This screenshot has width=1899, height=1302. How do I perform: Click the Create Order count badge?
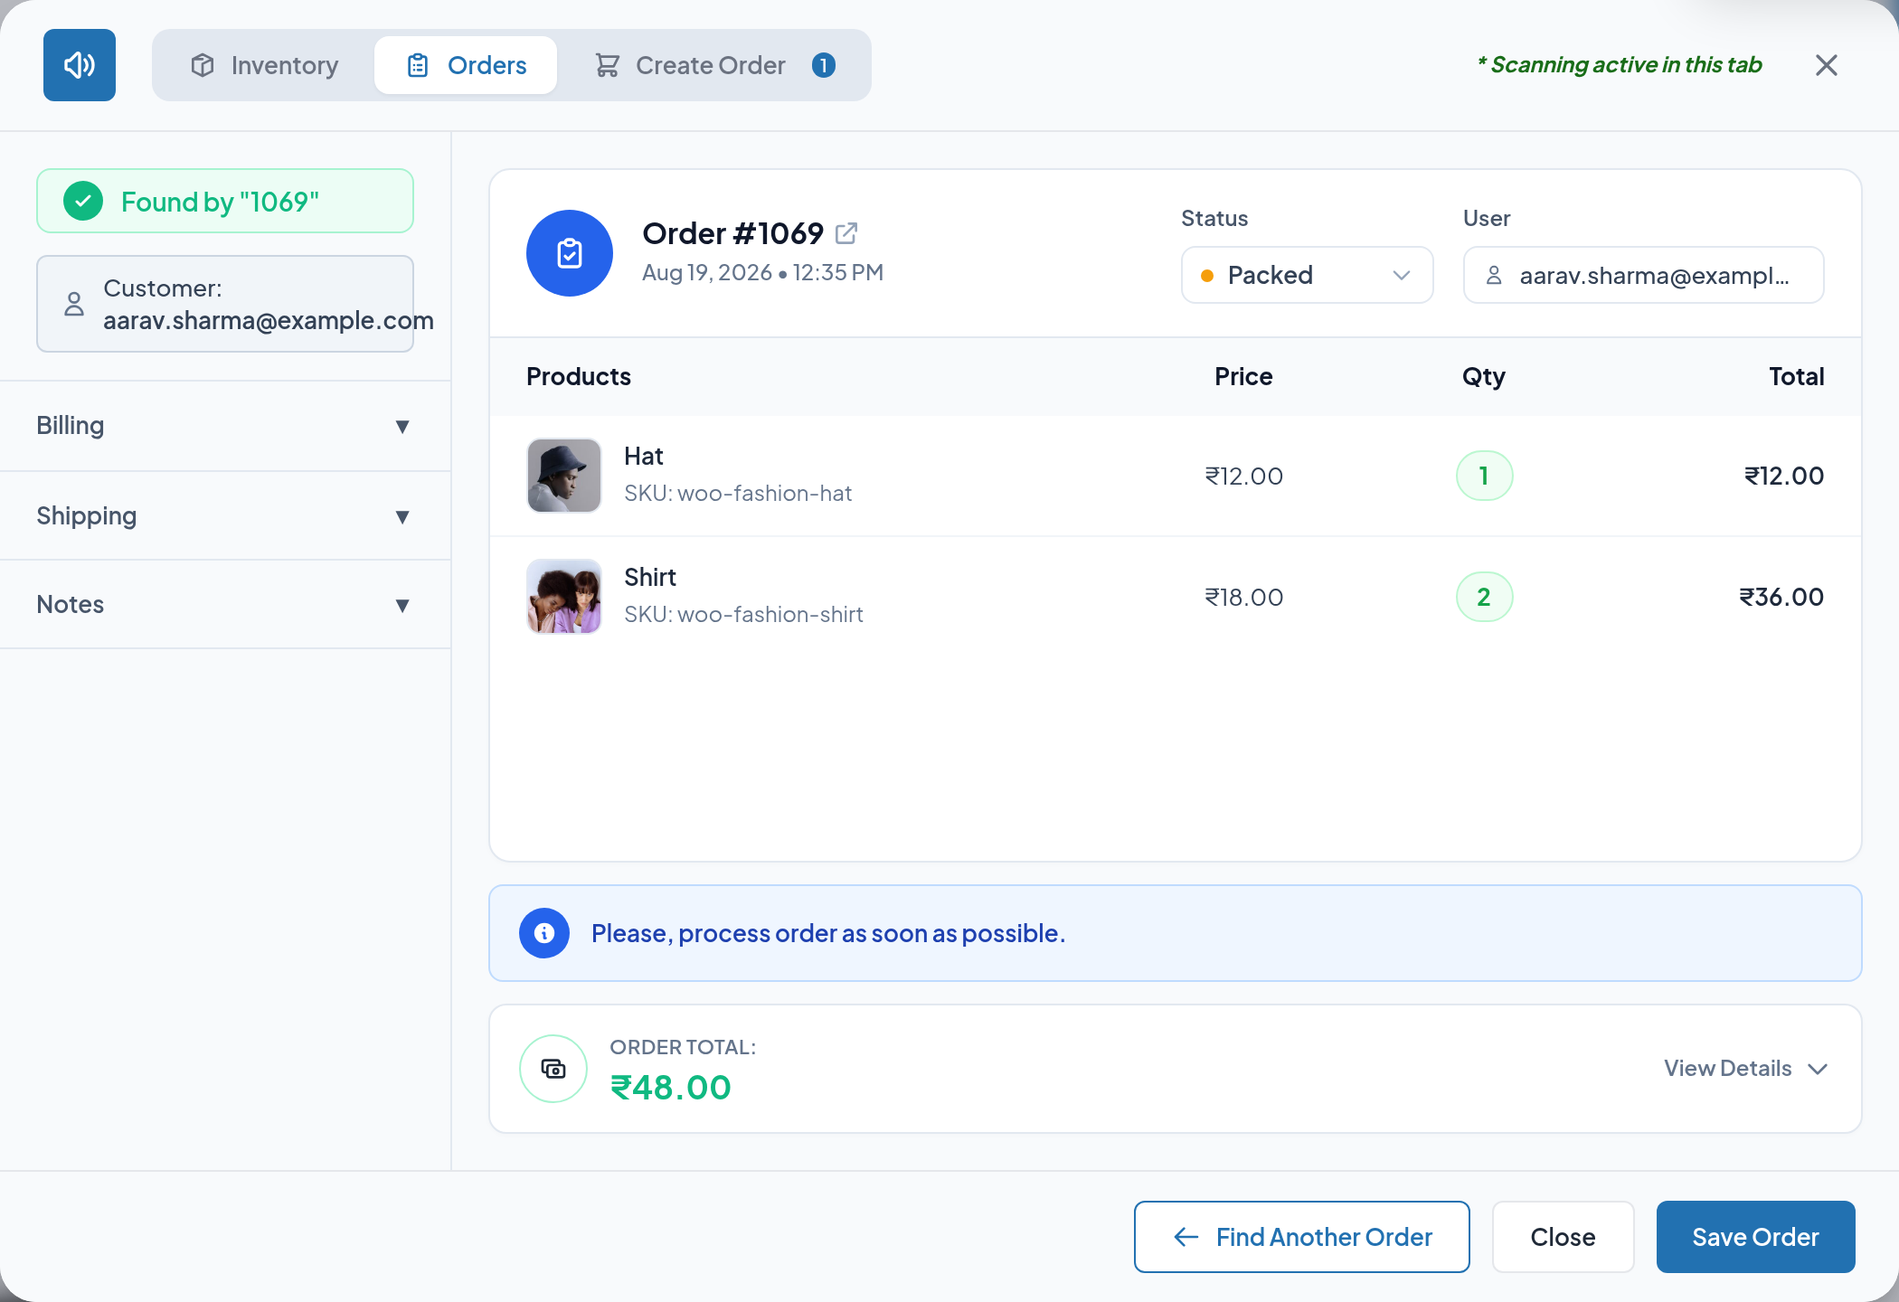824,65
